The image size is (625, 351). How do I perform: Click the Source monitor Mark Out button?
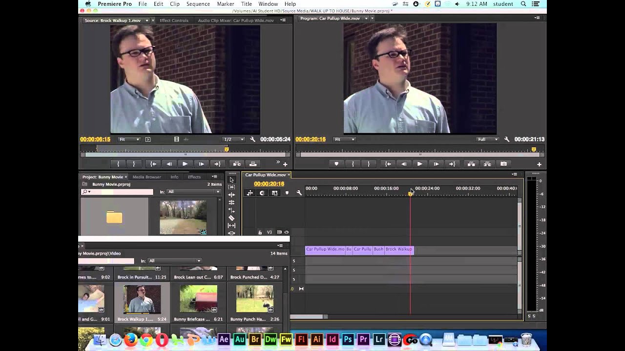134,164
